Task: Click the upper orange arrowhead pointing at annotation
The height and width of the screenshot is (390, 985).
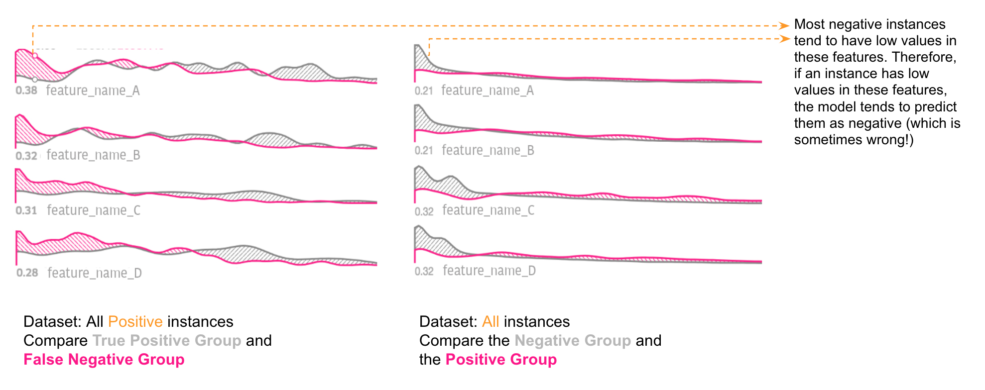Action: [784, 25]
